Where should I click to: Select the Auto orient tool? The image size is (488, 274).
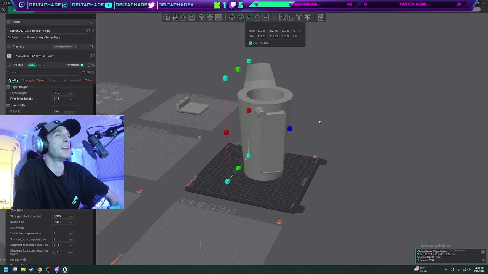(x=183, y=18)
